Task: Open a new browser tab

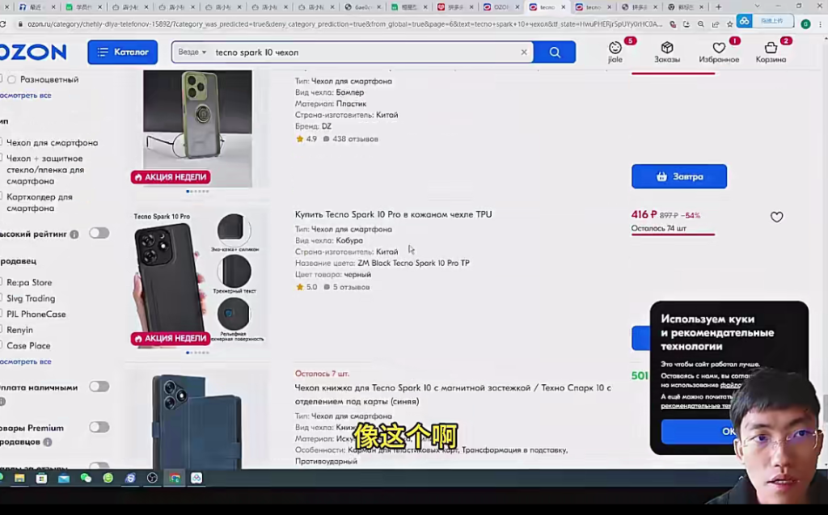Action: coord(718,7)
